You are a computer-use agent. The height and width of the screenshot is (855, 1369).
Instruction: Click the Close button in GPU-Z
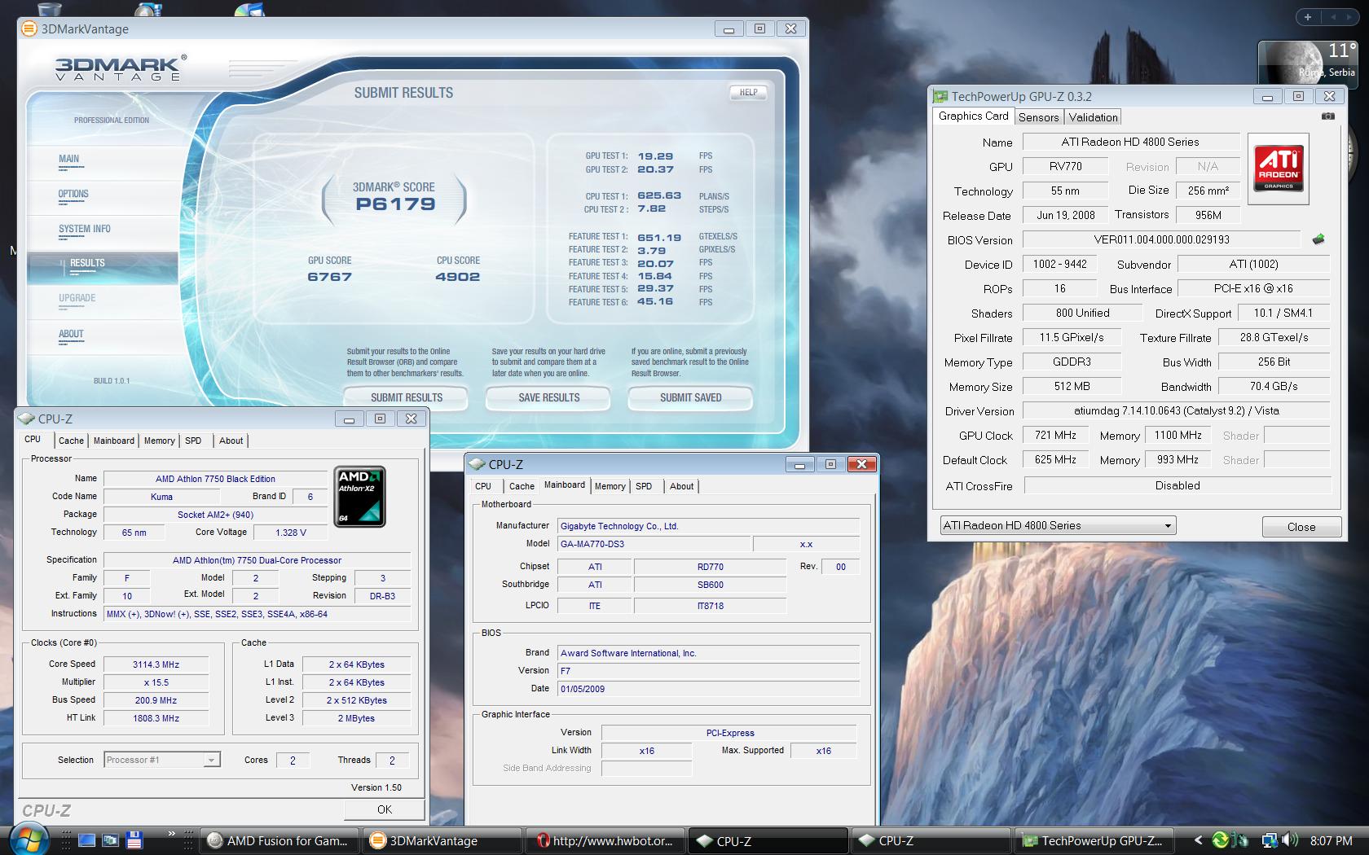1301,527
